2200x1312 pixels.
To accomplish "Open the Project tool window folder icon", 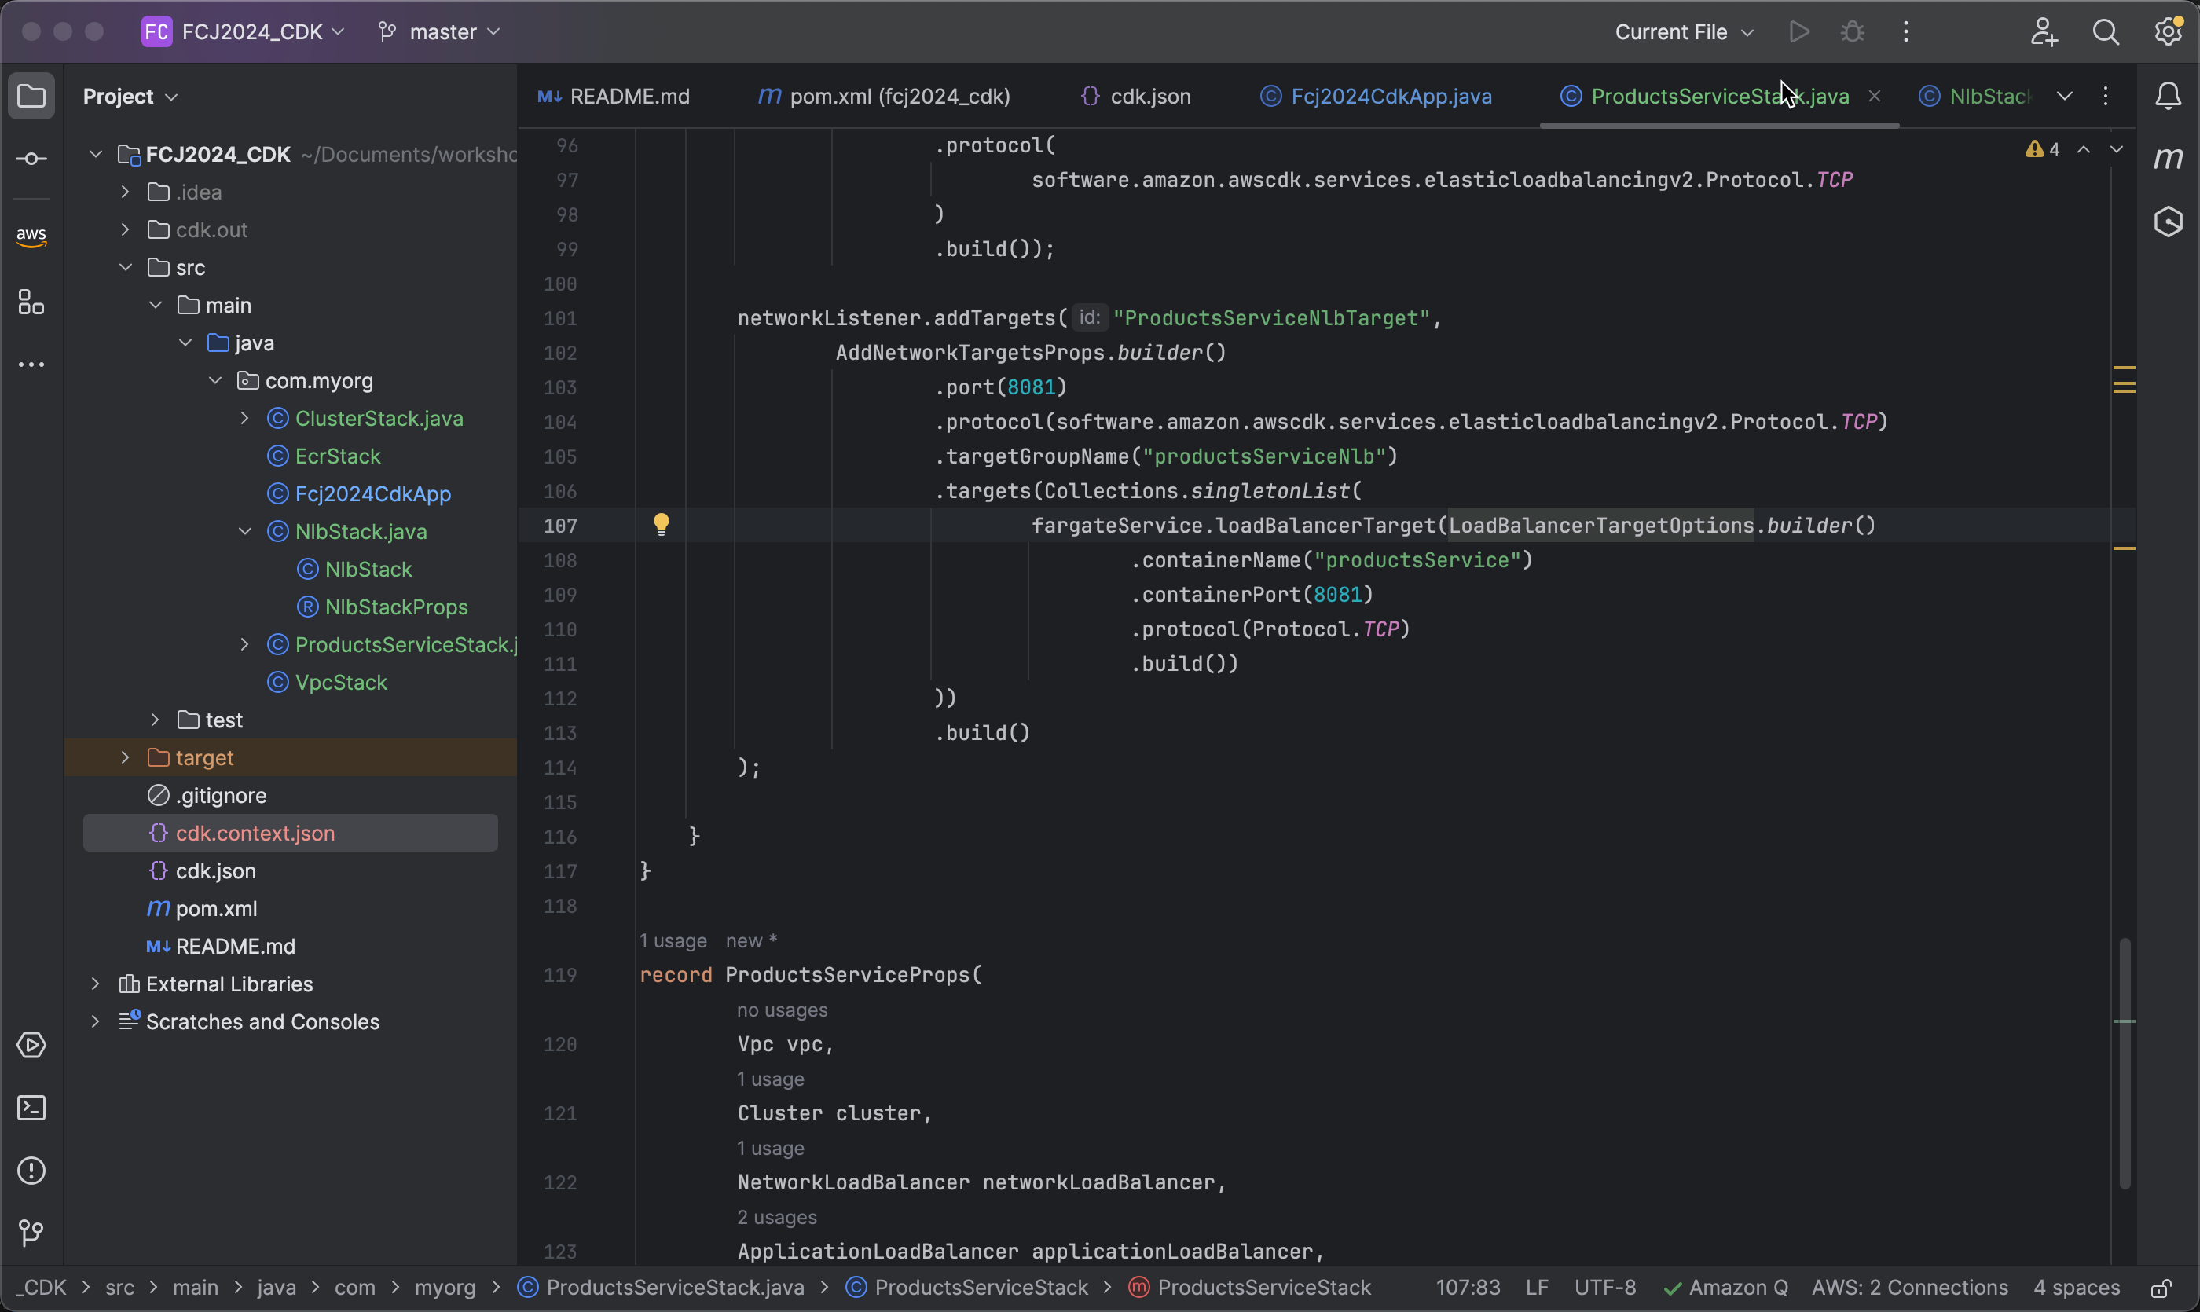I will (x=32, y=96).
